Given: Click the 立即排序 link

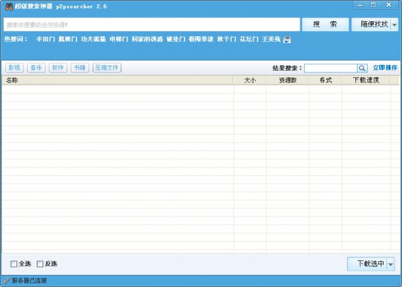Looking at the screenshot, I should tap(385, 68).
